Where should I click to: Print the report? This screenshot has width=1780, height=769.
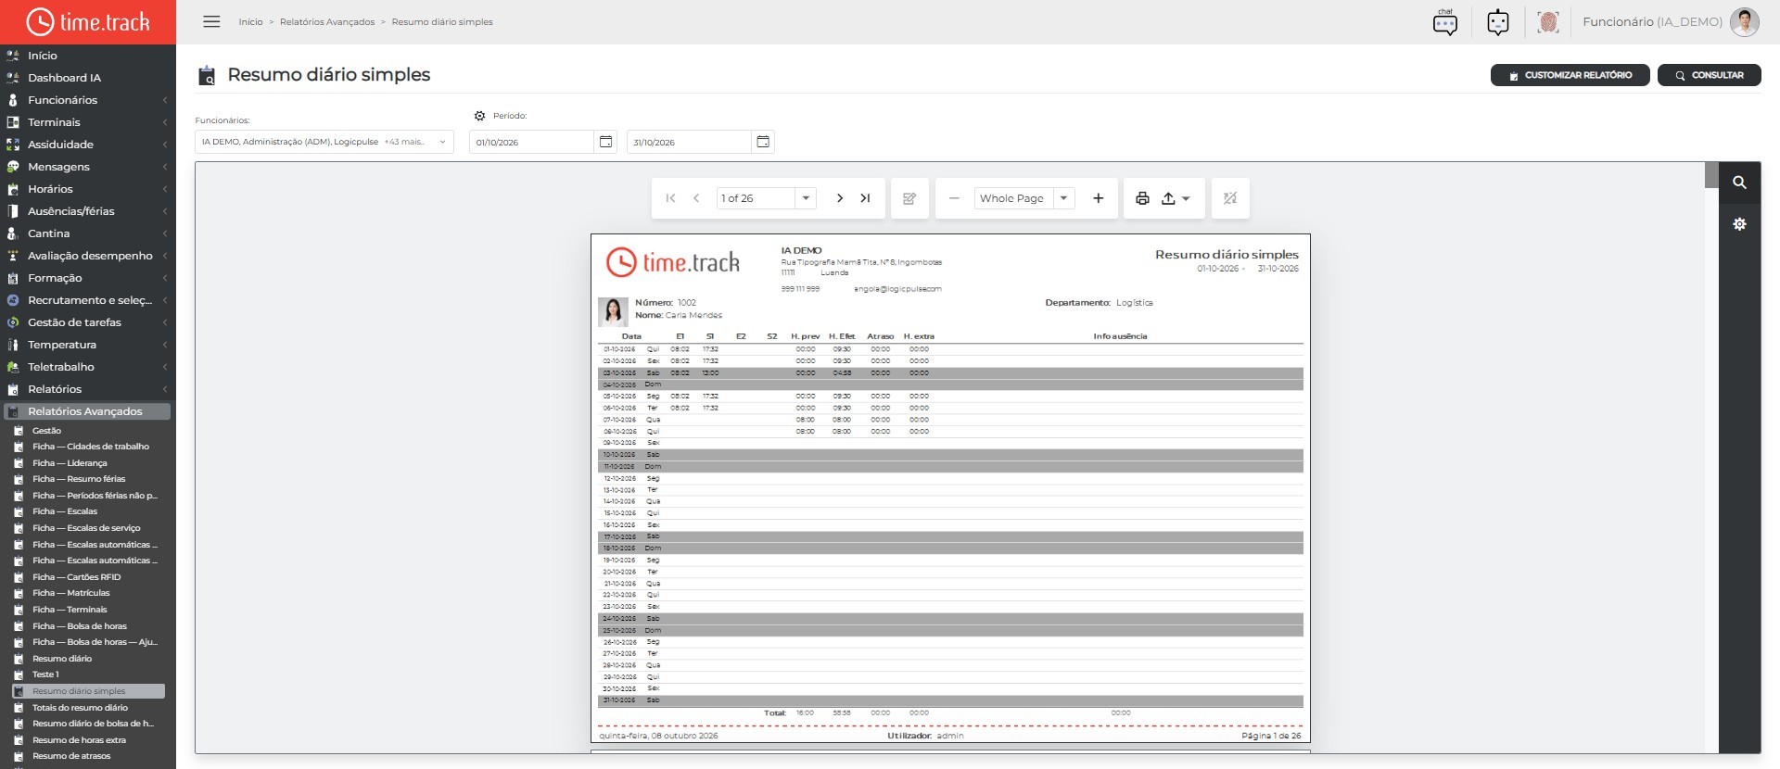(x=1142, y=198)
